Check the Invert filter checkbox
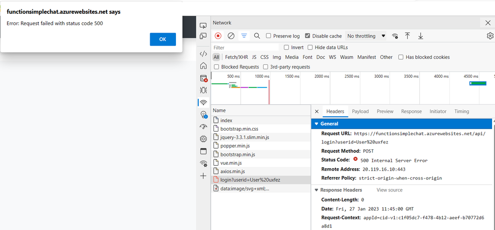This screenshot has width=495, height=230. coord(286,47)
